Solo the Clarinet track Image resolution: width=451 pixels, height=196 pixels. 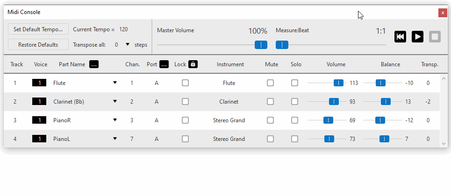click(x=294, y=102)
